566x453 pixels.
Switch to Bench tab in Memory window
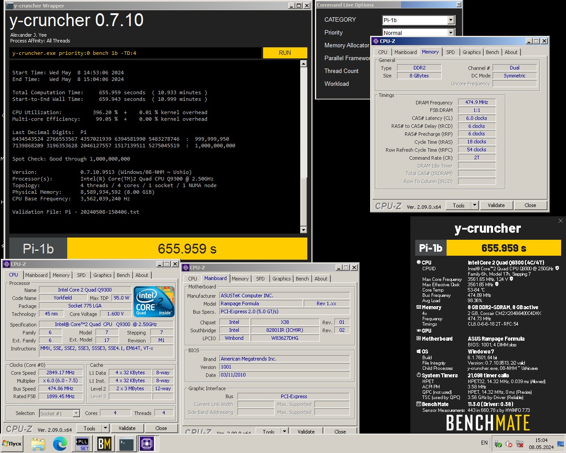click(492, 52)
